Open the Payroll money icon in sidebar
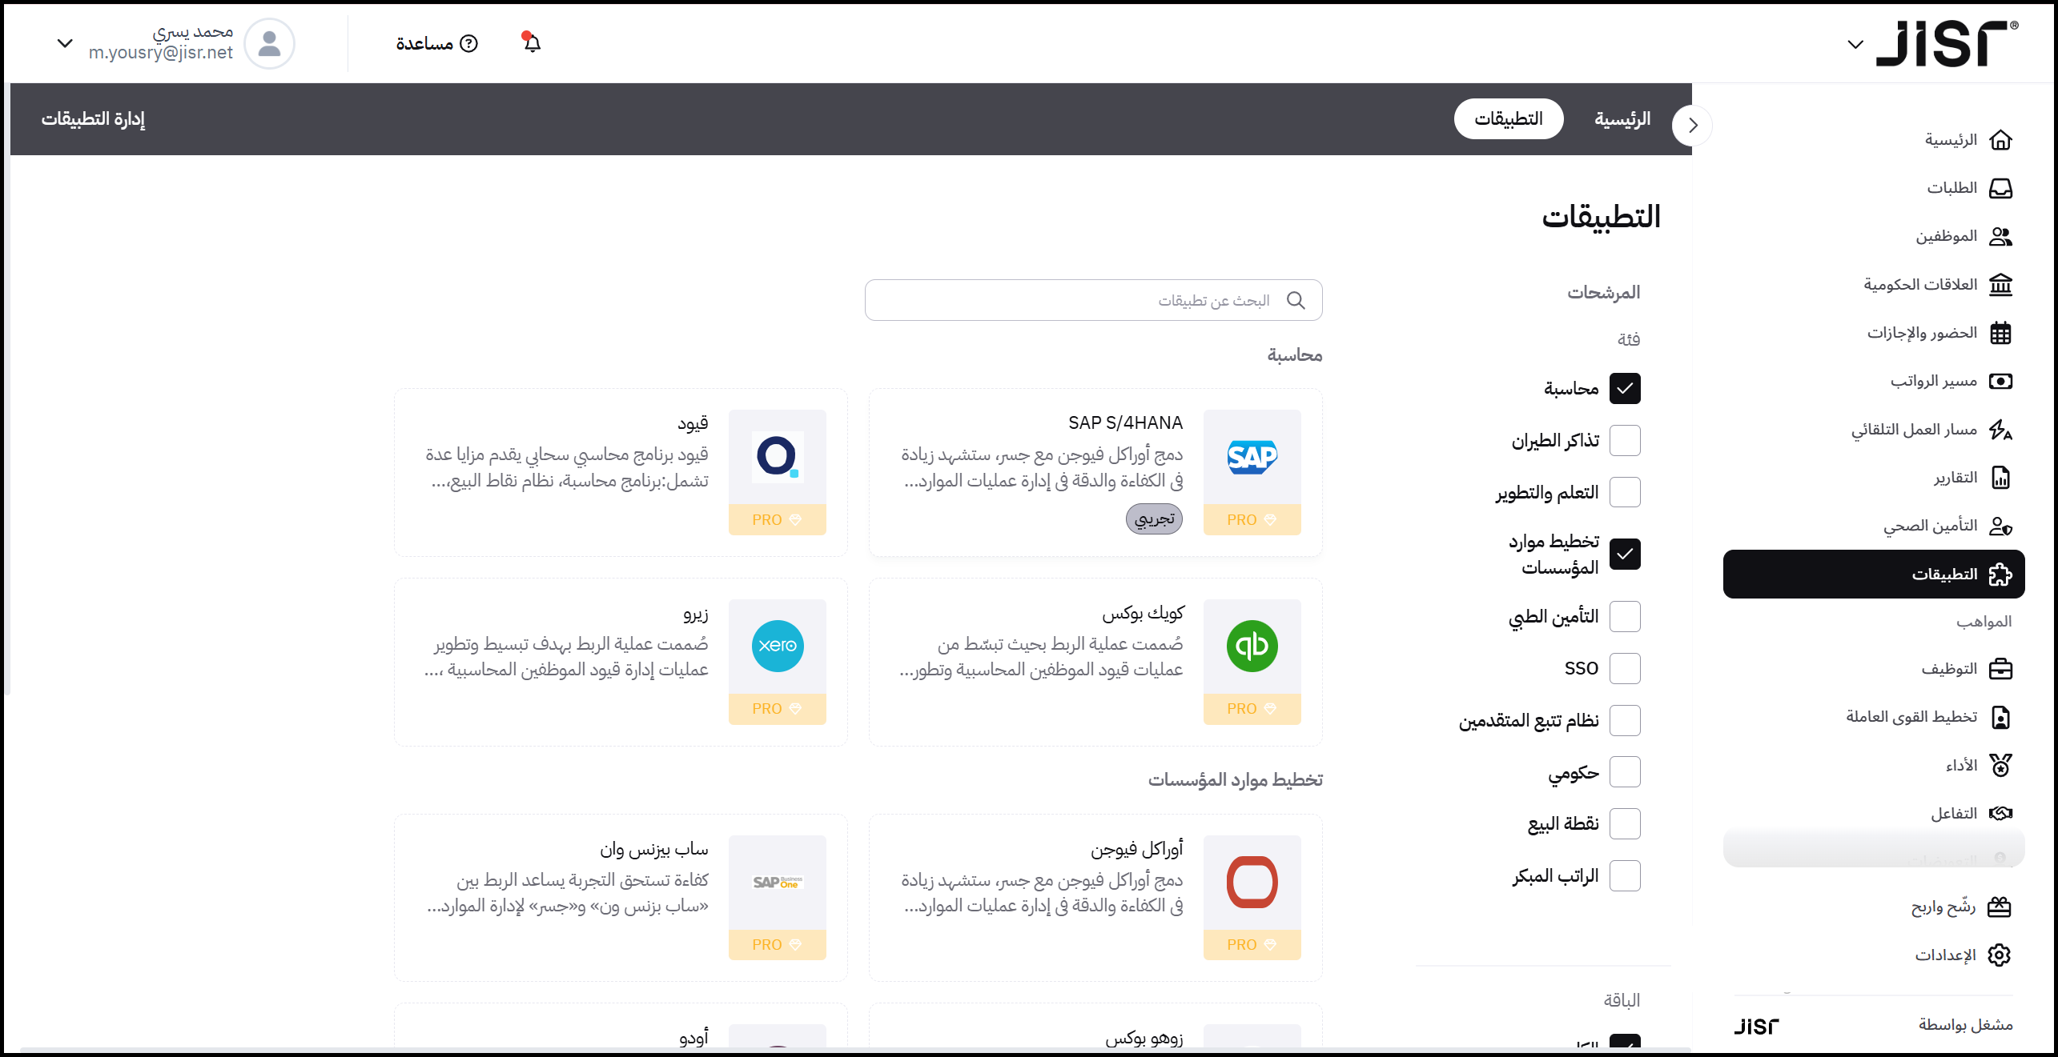The height and width of the screenshot is (1057, 2058). click(x=2000, y=381)
